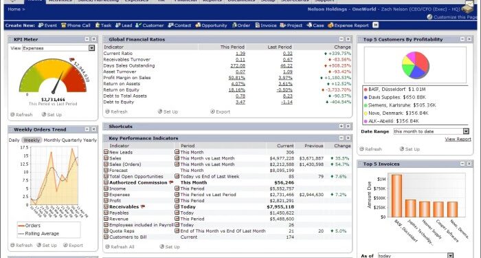The height and width of the screenshot is (258, 481).
Task: Click the Home breadcrumb link
Action: (14, 9)
